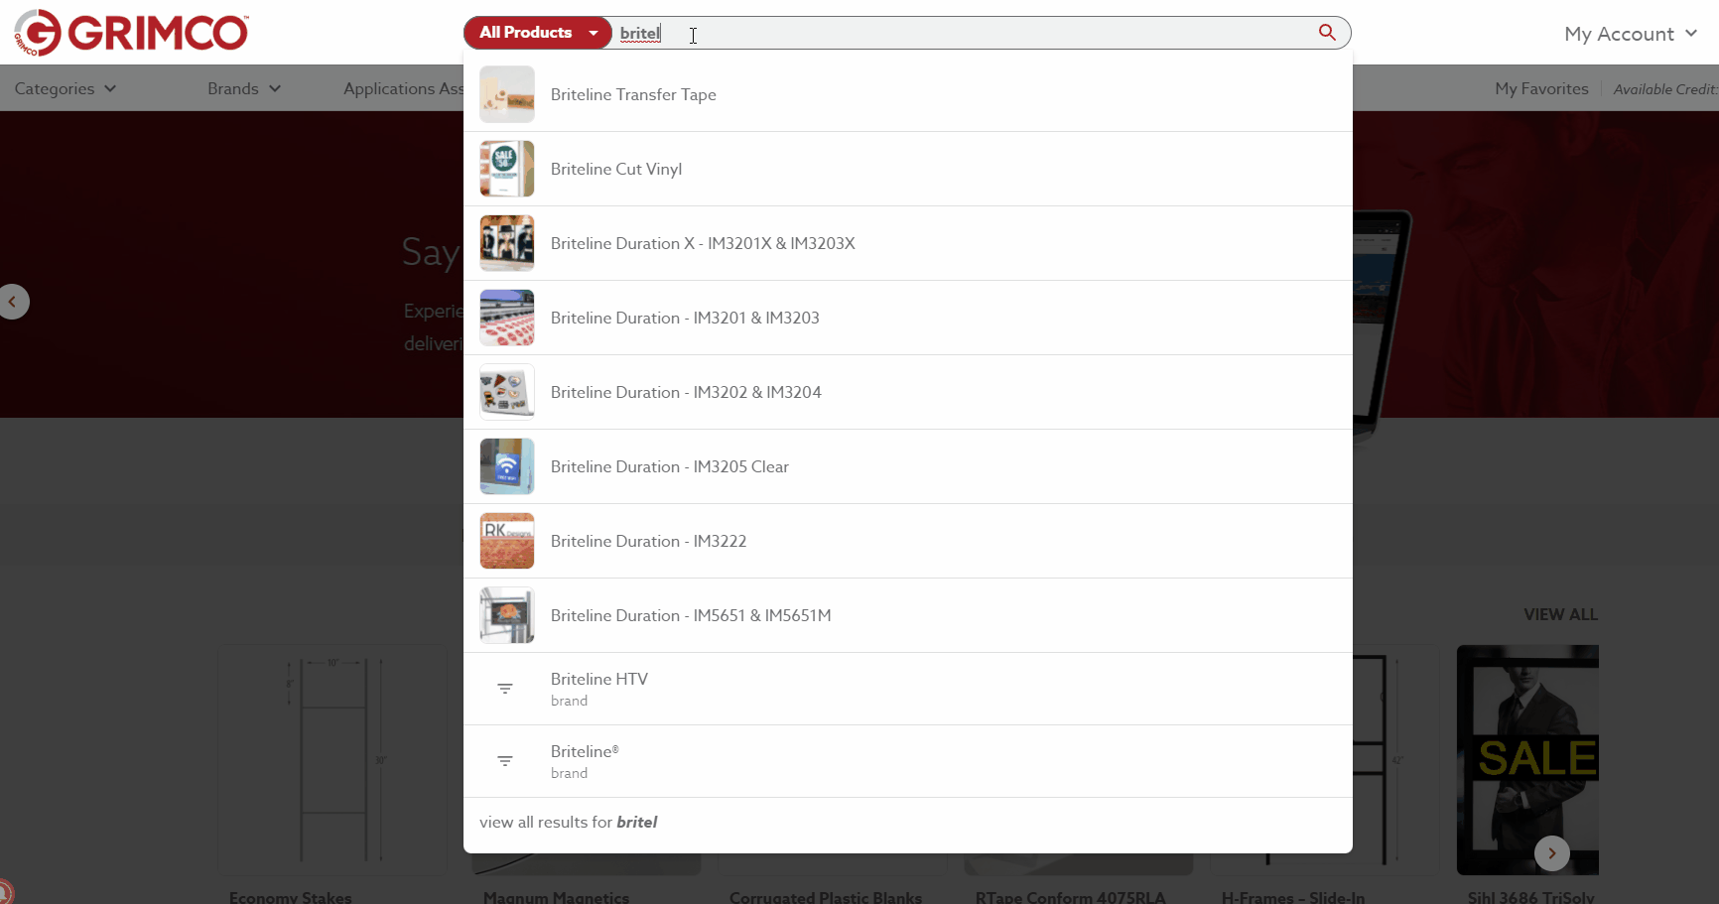Open Briteline Cut Vinyl thumbnail image
The image size is (1719, 904).
pos(507,169)
